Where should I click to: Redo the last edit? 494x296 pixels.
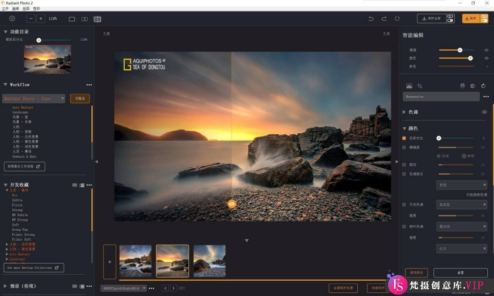click(384, 18)
